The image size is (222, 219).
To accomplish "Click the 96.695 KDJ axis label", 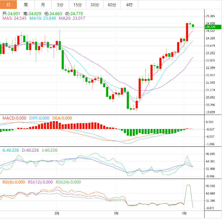I will [x=210, y=154].
